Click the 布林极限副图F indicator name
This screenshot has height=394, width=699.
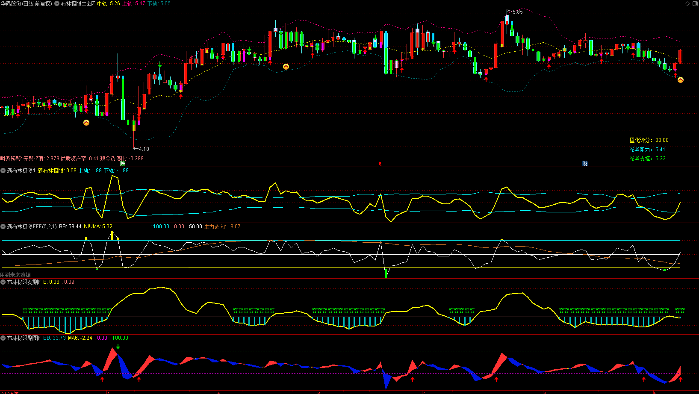coord(24,338)
